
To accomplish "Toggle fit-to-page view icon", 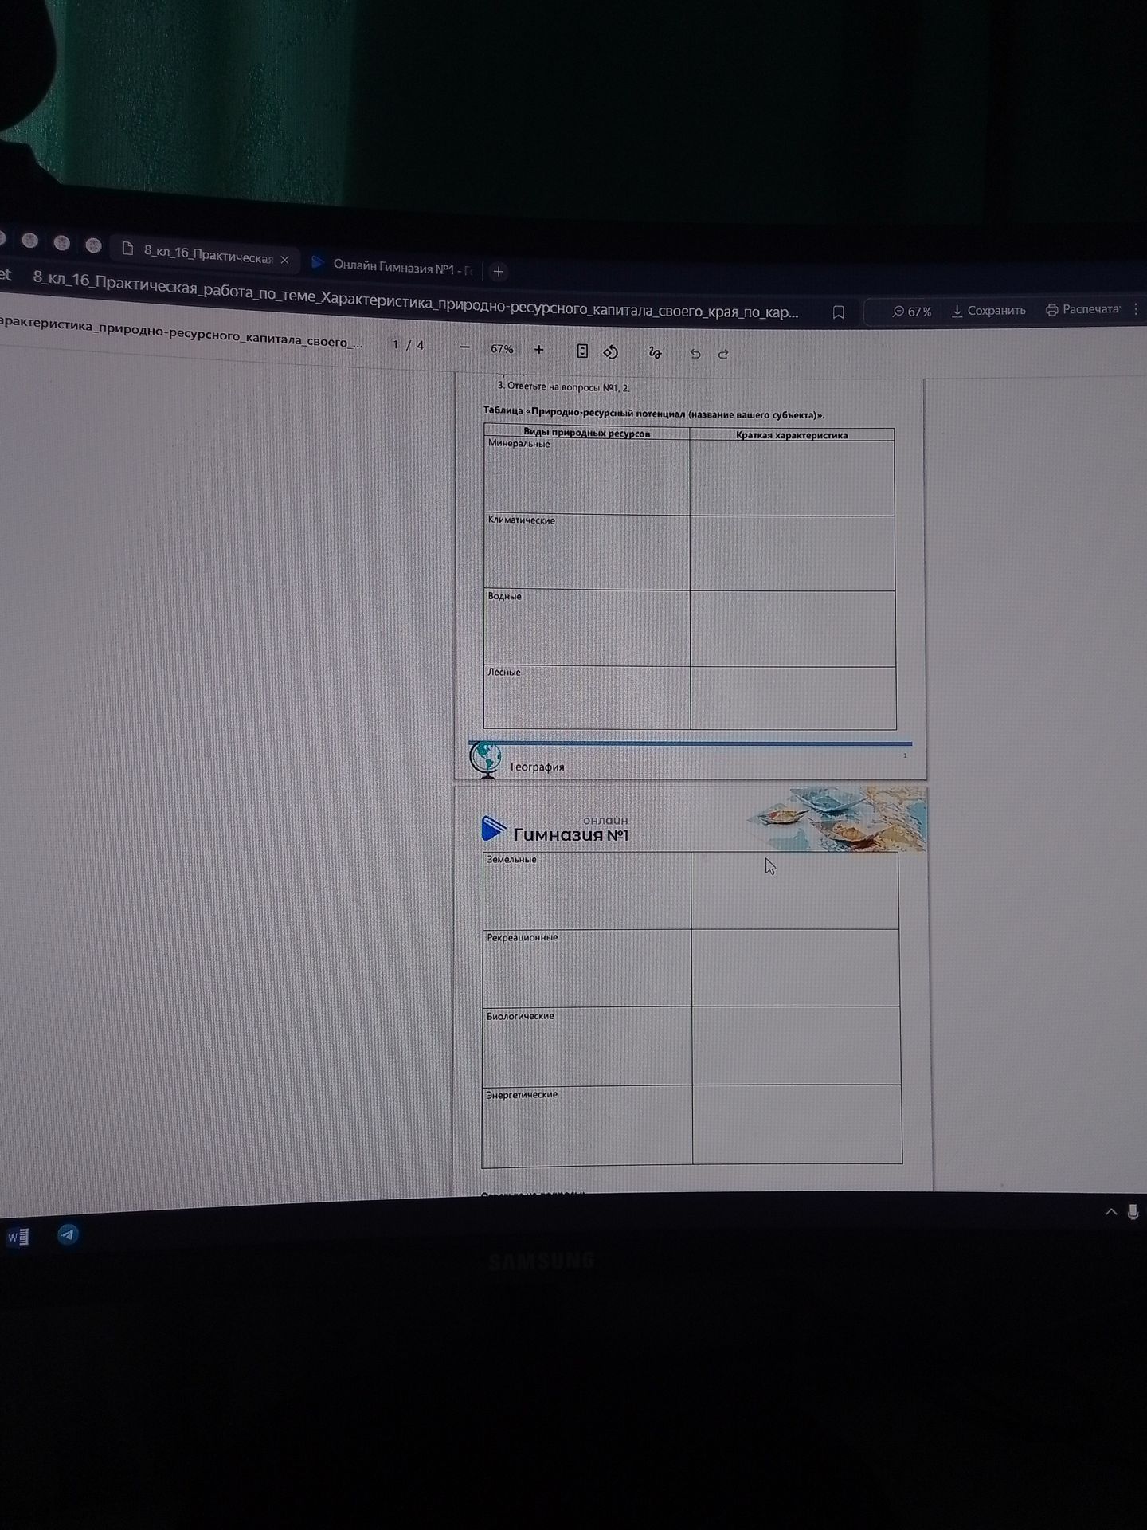I will pyautogui.click(x=582, y=351).
